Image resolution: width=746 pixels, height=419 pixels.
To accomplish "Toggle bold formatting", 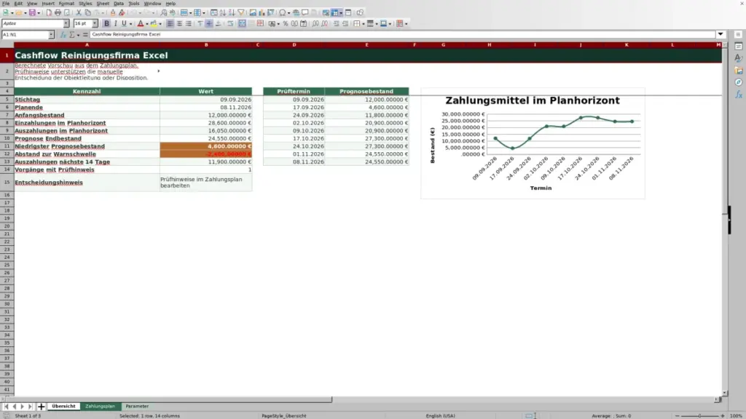I will [x=106, y=24].
